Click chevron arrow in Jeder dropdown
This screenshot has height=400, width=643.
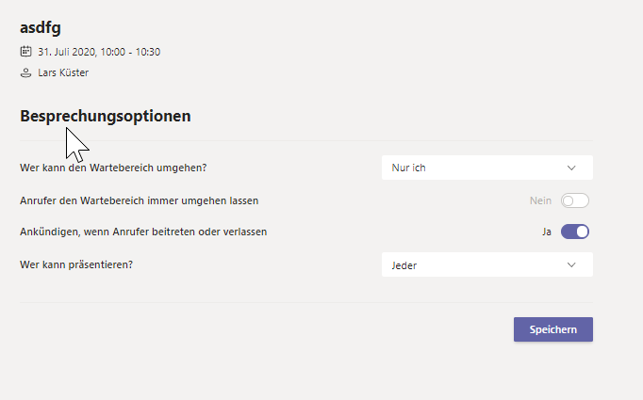[x=571, y=264]
